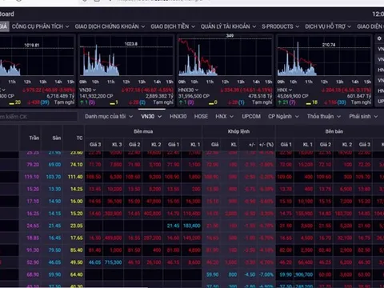Select the floor price 103.70 cell
This screenshot has width=384, height=288.
(x=54, y=177)
